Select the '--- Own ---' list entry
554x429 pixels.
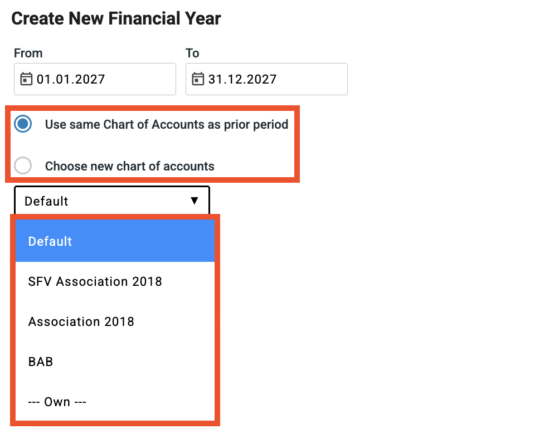click(57, 402)
